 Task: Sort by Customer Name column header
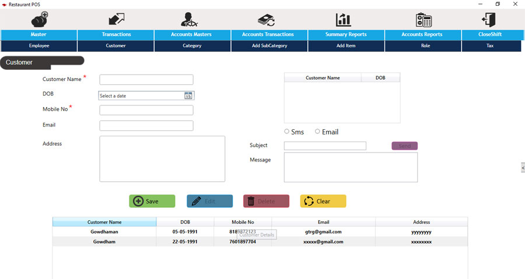pos(104,222)
